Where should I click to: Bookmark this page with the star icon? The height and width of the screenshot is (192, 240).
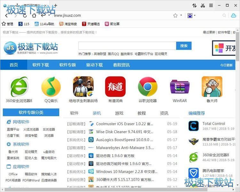(x=175, y=15)
